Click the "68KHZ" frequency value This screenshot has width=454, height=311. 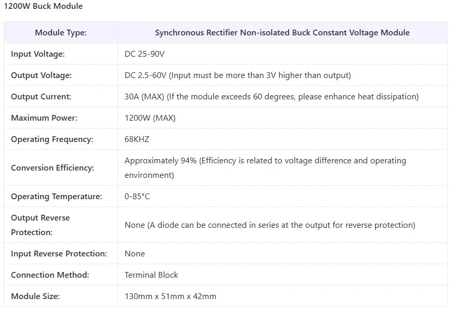click(x=137, y=139)
